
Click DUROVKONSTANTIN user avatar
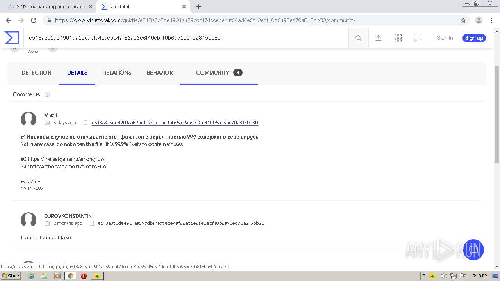coord(29,220)
